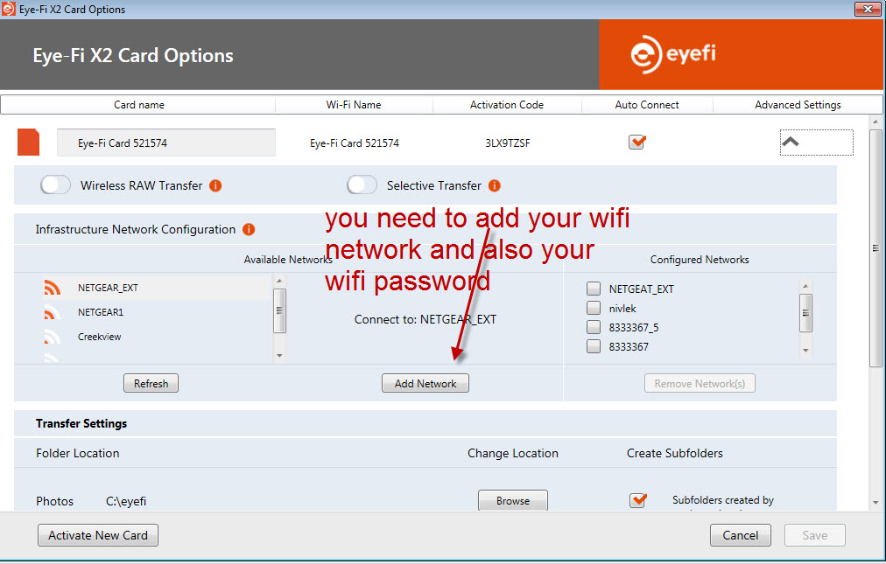Select NETGEAR1 in Available Networks
The height and width of the screenshot is (564, 886).
pos(158,312)
